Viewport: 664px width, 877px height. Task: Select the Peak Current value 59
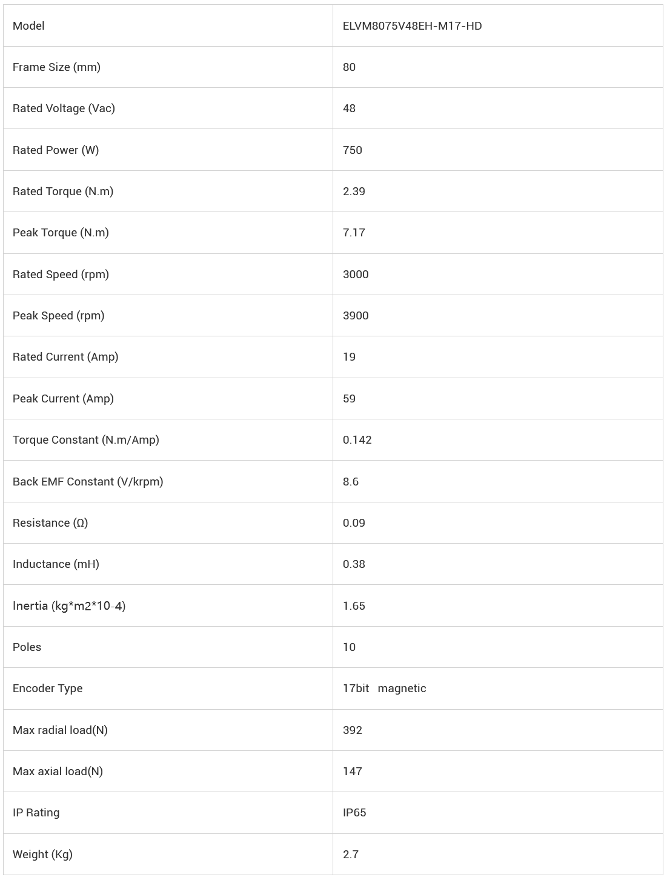349,398
